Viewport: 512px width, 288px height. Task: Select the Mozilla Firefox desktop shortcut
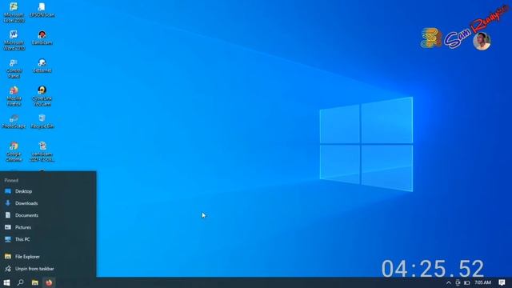(x=14, y=96)
